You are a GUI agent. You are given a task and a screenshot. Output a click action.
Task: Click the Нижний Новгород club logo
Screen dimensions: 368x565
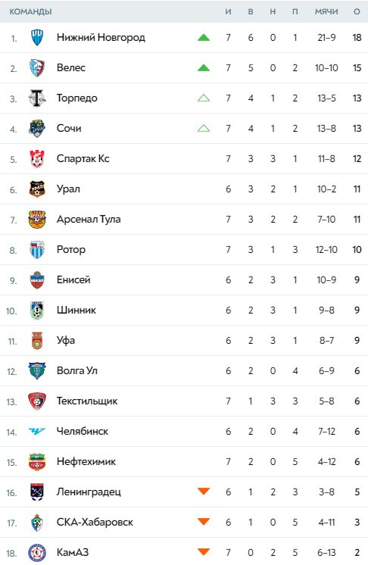click(x=37, y=37)
